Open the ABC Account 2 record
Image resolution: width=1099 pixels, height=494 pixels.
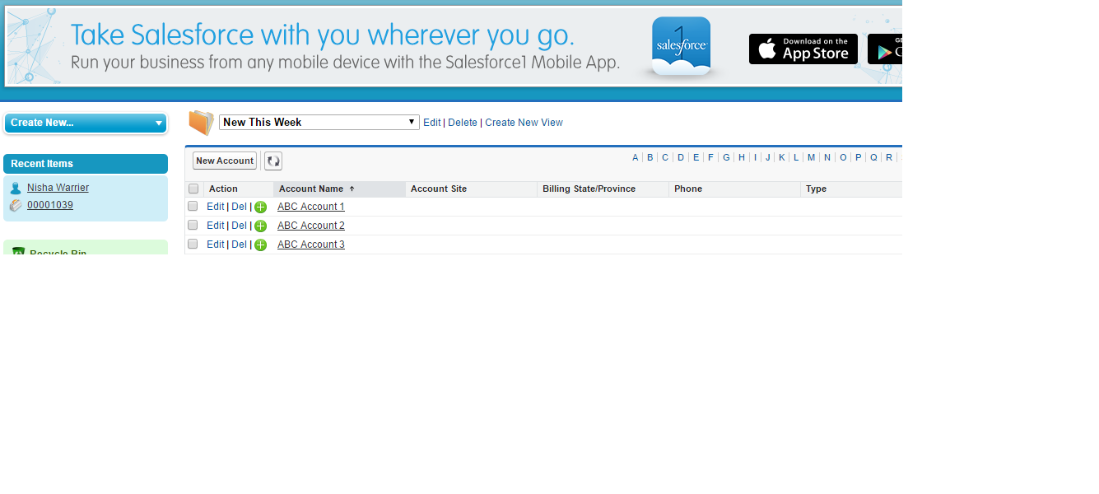310,225
